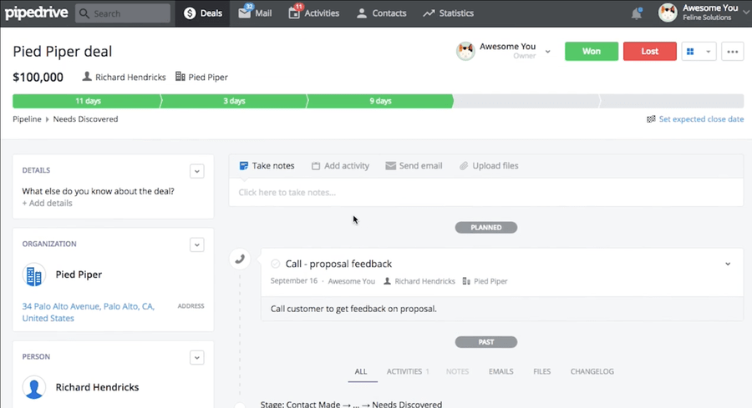Open the Statistics section
752x408 pixels.
click(x=449, y=13)
